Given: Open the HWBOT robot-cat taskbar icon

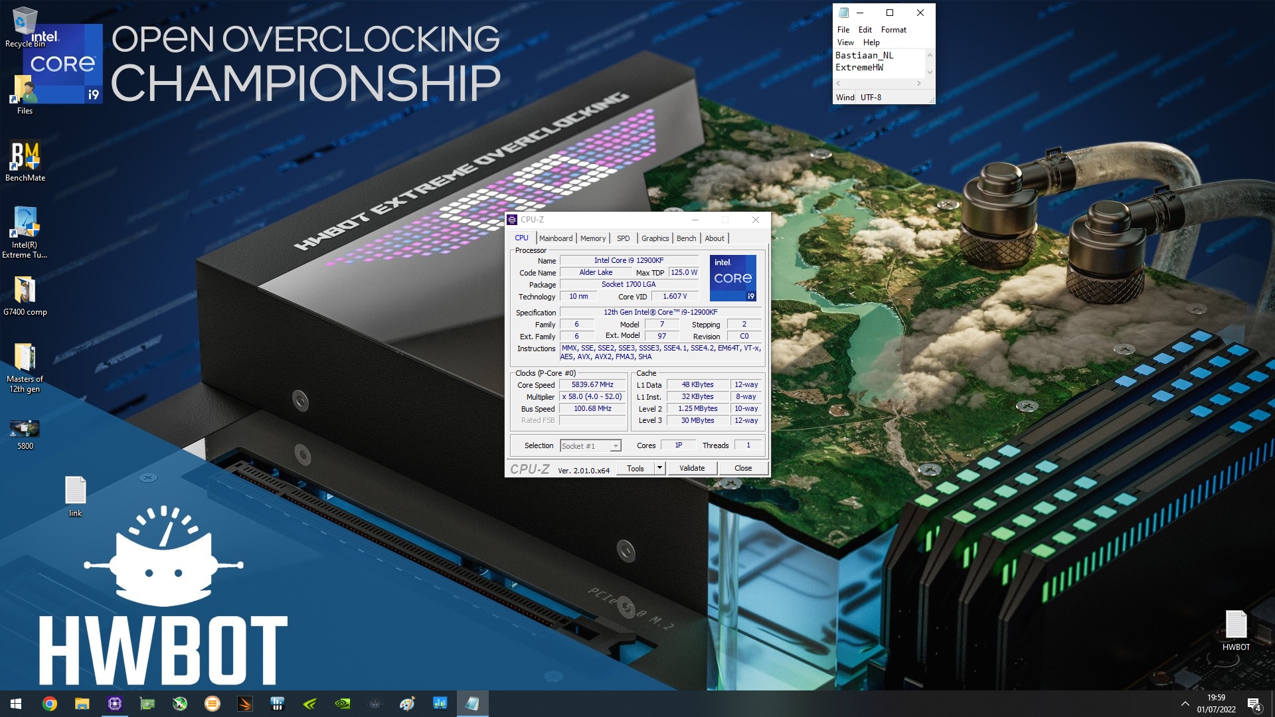Looking at the screenshot, I should pyautogui.click(x=375, y=704).
